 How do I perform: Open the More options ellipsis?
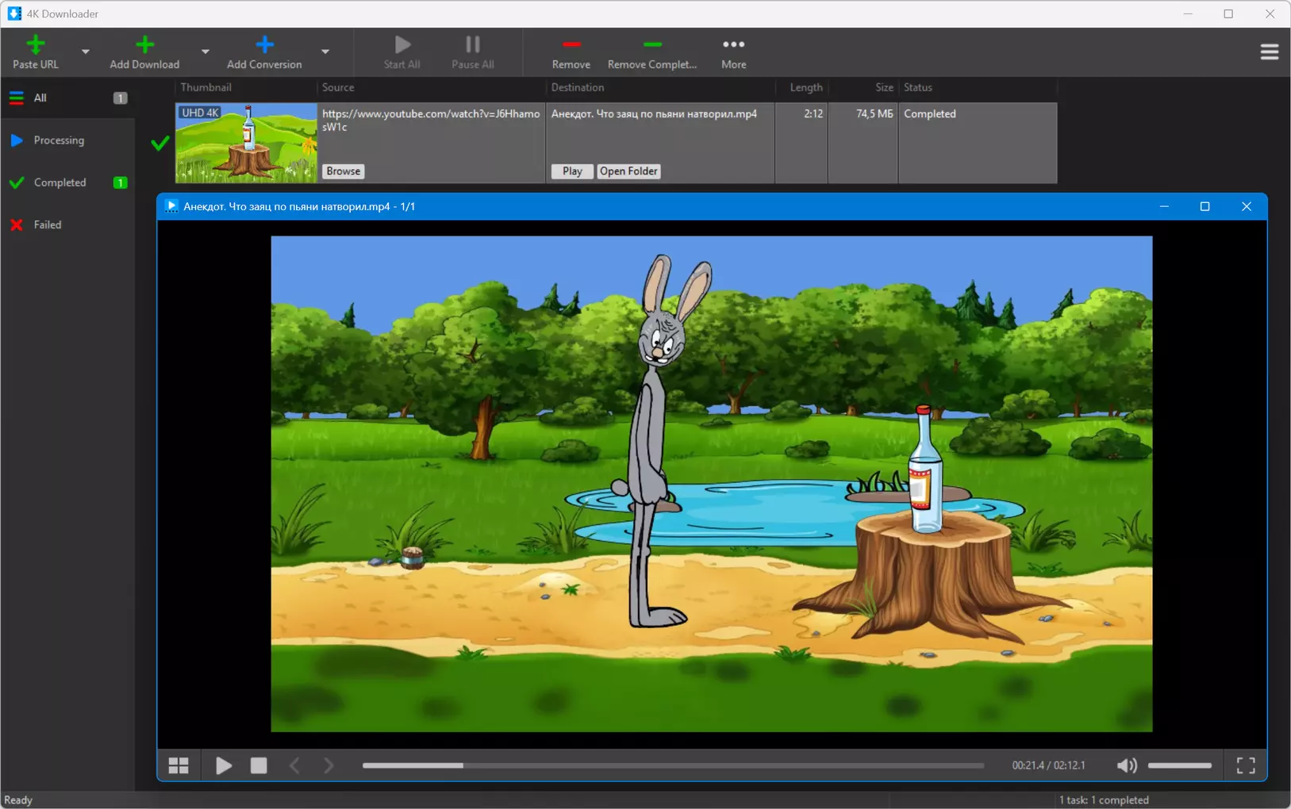733,45
